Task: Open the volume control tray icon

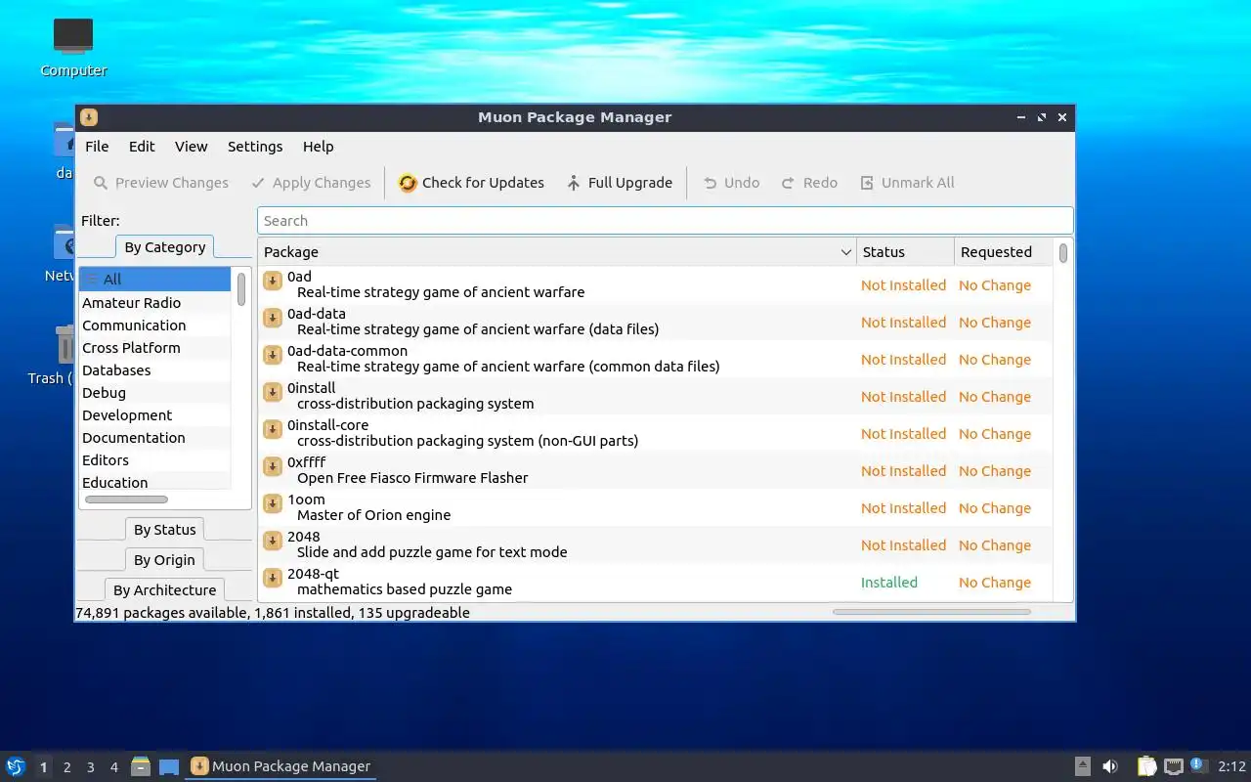Action: click(1110, 766)
